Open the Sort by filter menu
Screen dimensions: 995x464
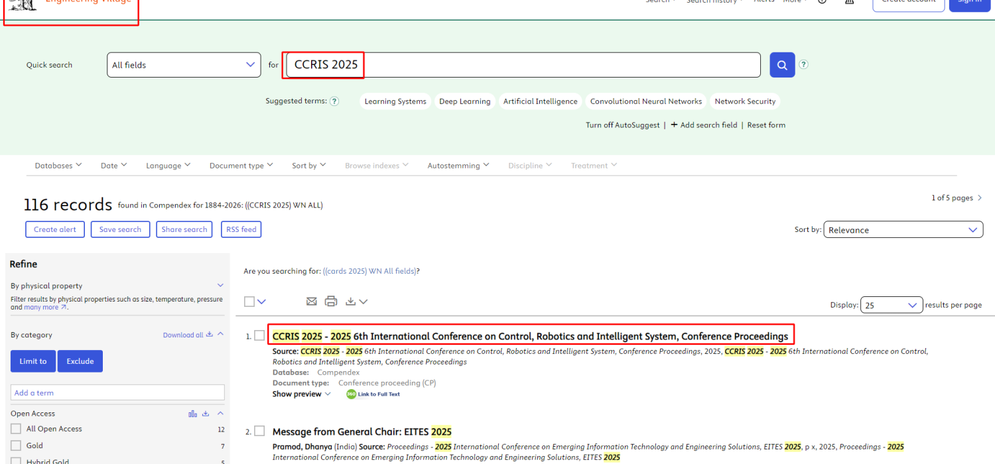tap(309, 166)
